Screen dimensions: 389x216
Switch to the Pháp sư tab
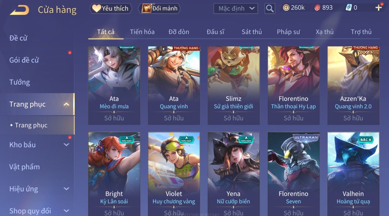[x=288, y=32]
